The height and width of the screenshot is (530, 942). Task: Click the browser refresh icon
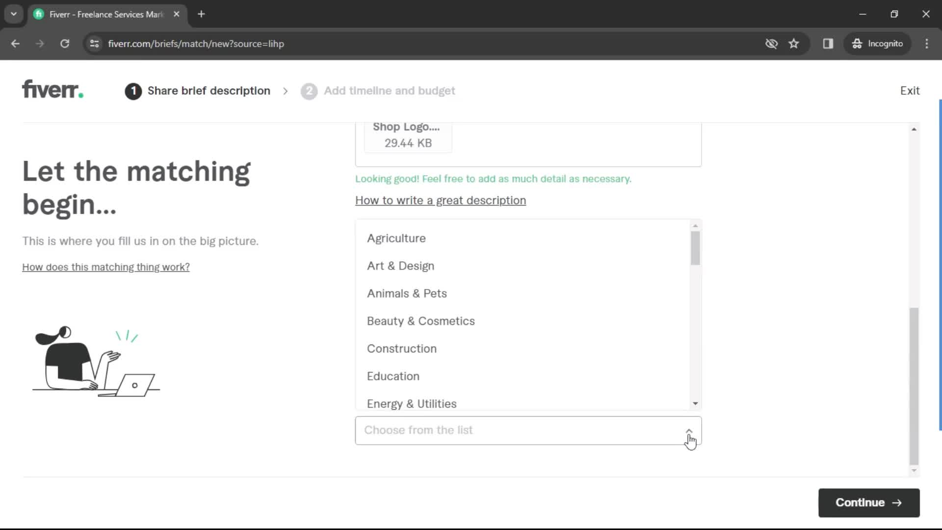pyautogui.click(x=64, y=43)
